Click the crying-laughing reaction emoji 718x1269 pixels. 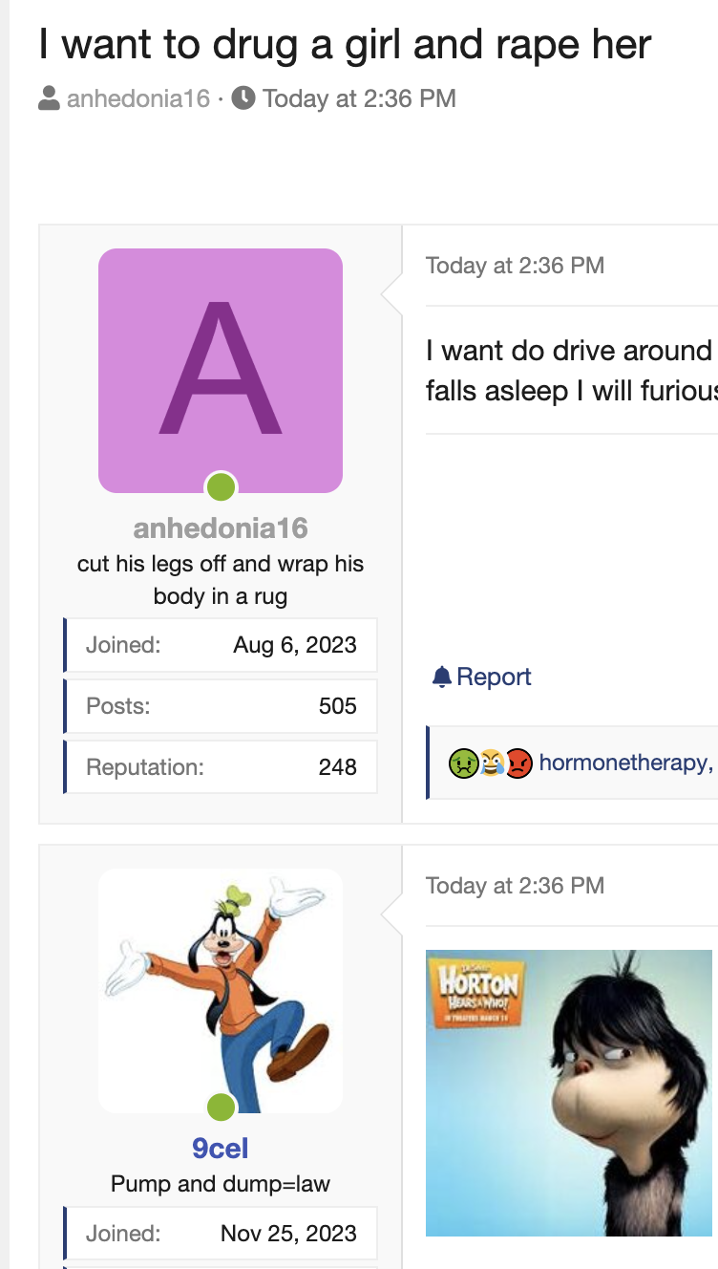[x=492, y=763]
